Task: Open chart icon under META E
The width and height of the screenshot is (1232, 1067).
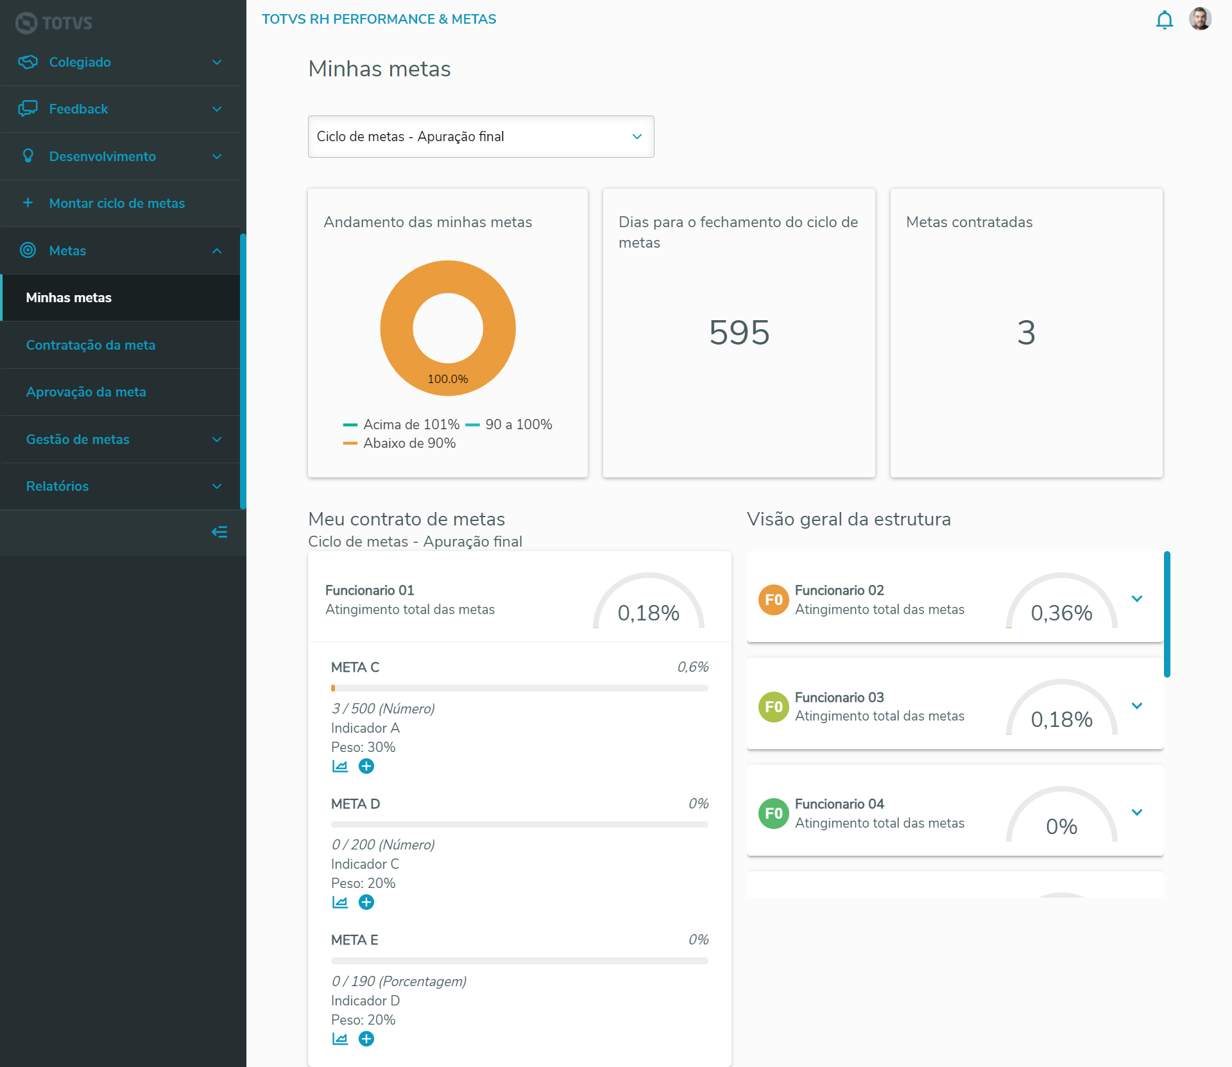Action: (x=340, y=1039)
